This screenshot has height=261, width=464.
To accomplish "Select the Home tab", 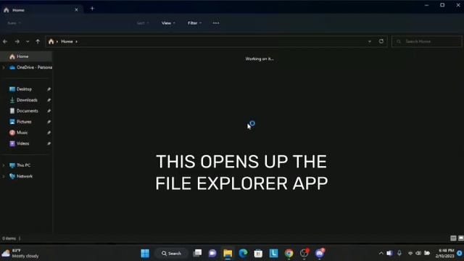I will [x=41, y=9].
